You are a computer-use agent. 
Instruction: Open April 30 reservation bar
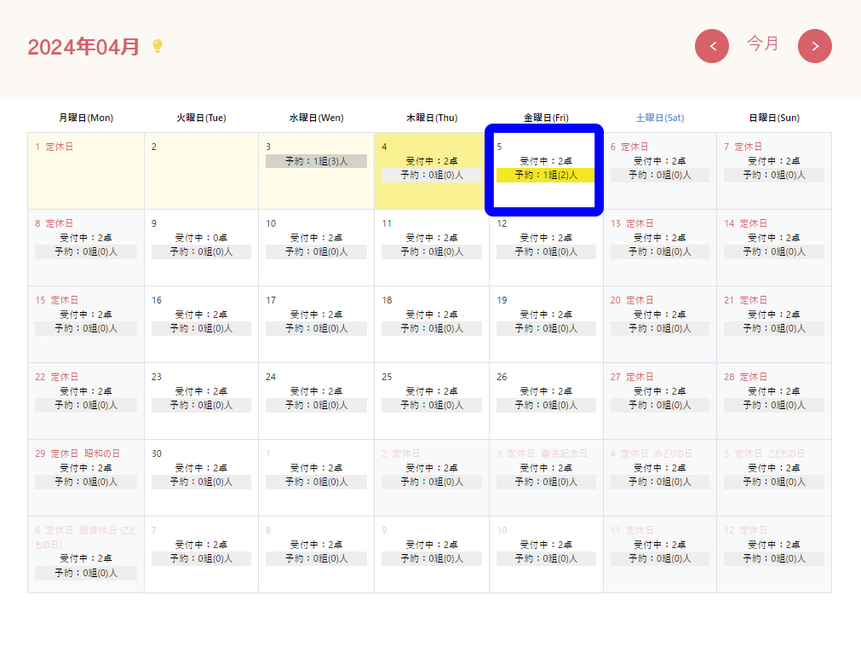[201, 482]
